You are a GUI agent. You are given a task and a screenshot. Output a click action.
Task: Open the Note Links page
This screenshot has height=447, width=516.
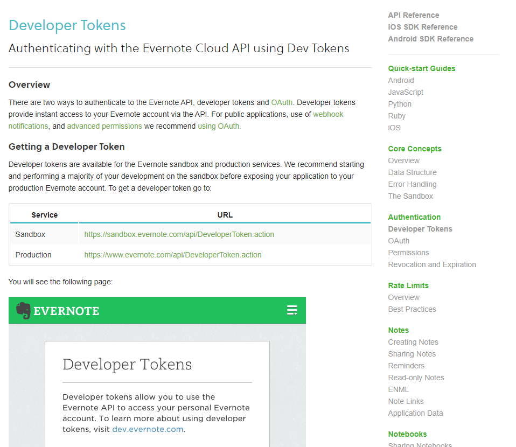pyautogui.click(x=406, y=402)
